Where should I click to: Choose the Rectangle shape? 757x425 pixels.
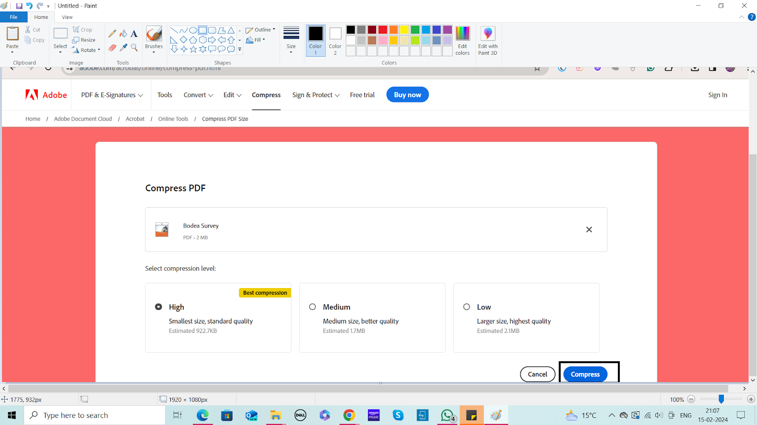[202, 30]
